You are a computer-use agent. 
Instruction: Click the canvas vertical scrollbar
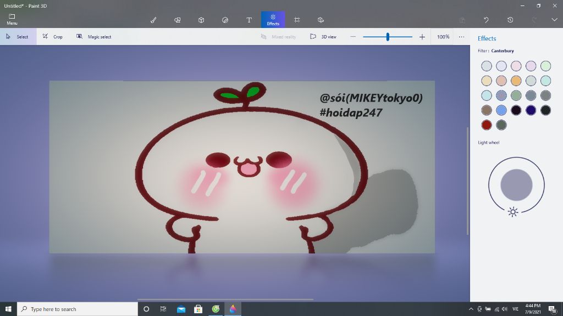467,181
